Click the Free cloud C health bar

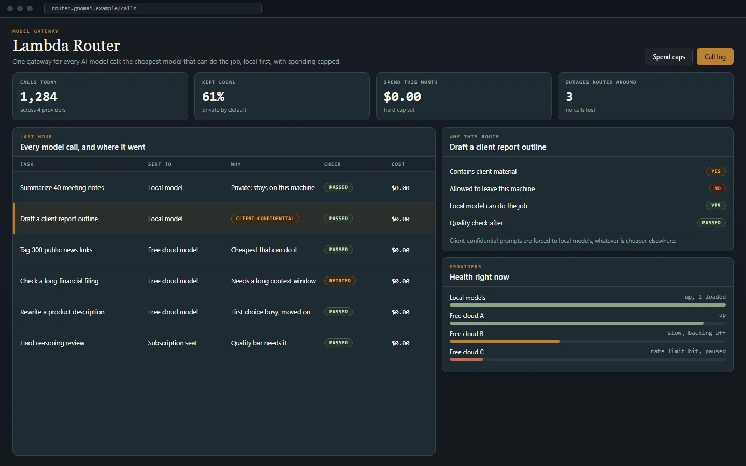(x=587, y=359)
